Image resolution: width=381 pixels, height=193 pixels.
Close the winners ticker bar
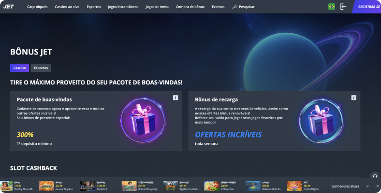pos(377,186)
